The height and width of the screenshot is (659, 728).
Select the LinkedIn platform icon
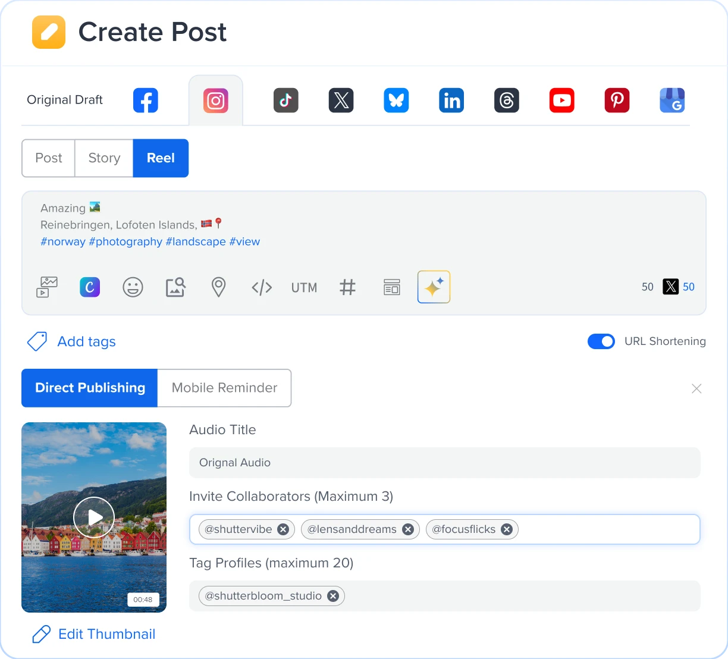pyautogui.click(x=451, y=100)
